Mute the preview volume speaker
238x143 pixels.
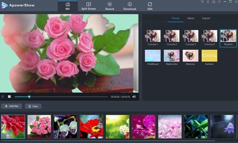pyautogui.click(x=134, y=96)
